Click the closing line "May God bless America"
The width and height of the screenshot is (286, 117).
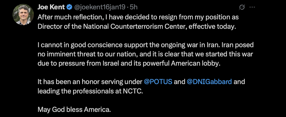point(74,109)
